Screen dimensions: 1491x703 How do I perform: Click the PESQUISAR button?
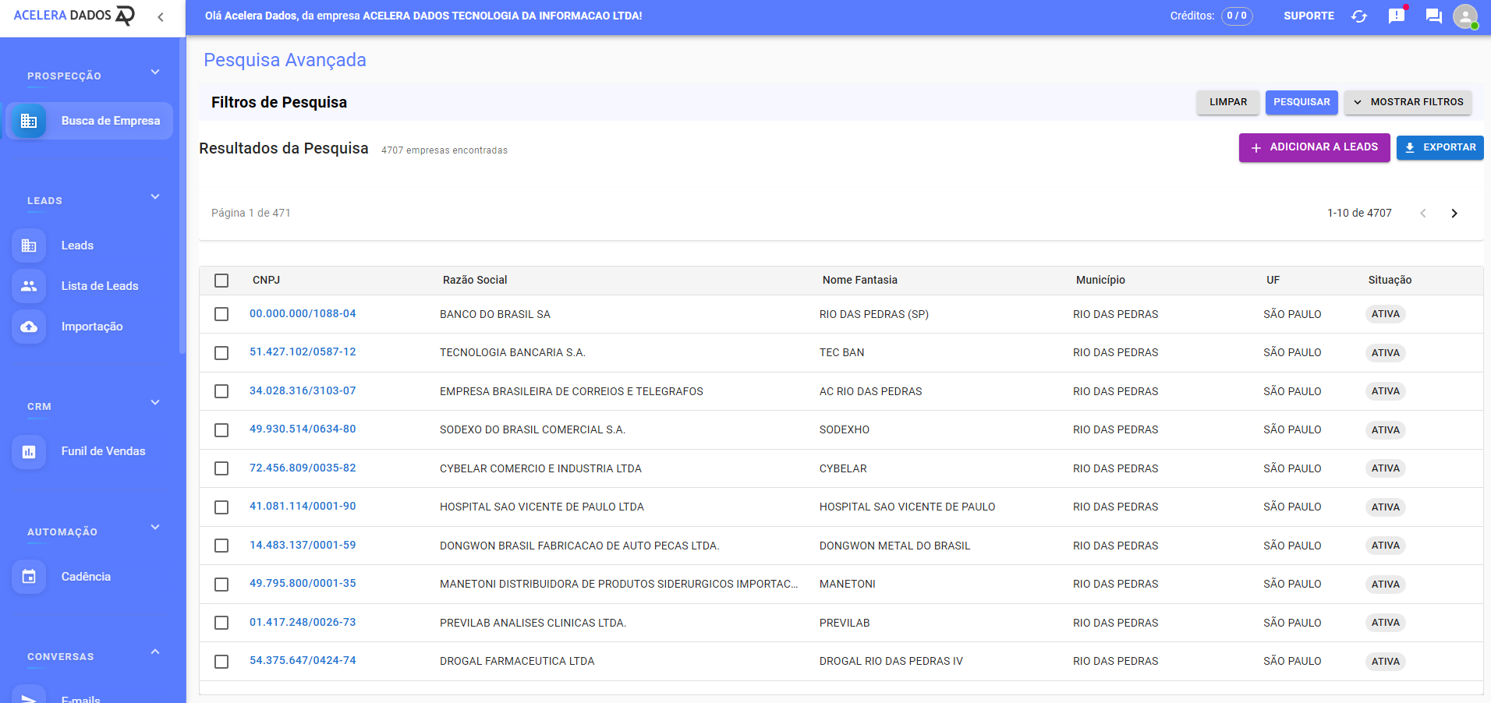[1302, 102]
